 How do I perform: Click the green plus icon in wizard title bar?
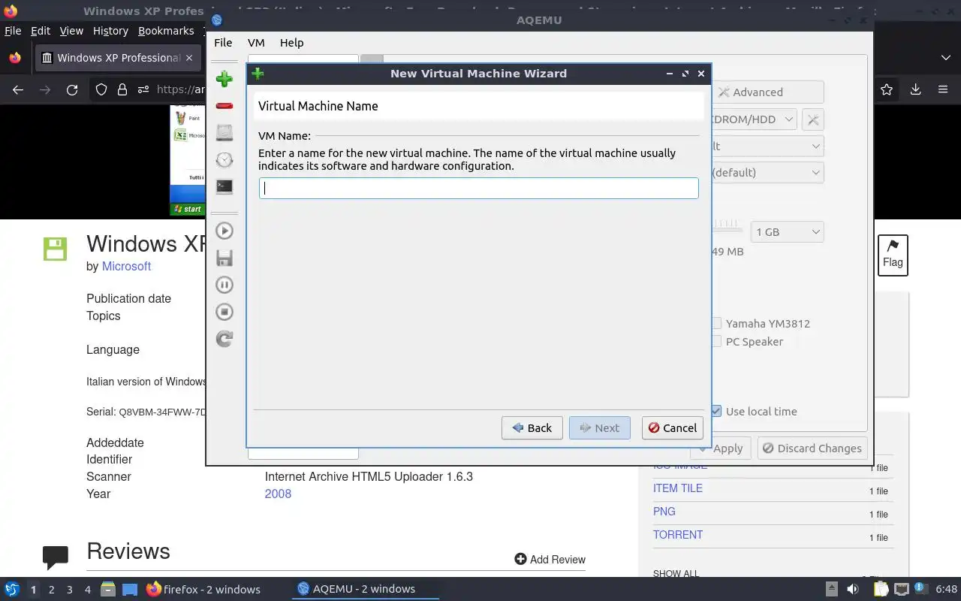tap(258, 74)
